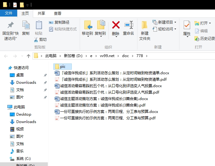215x166 pixels.
Task: Create a New folder
Action: click(x=145, y=31)
